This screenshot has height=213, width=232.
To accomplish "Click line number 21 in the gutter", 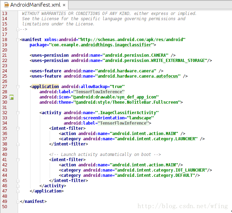I will [x=5, y=55].
